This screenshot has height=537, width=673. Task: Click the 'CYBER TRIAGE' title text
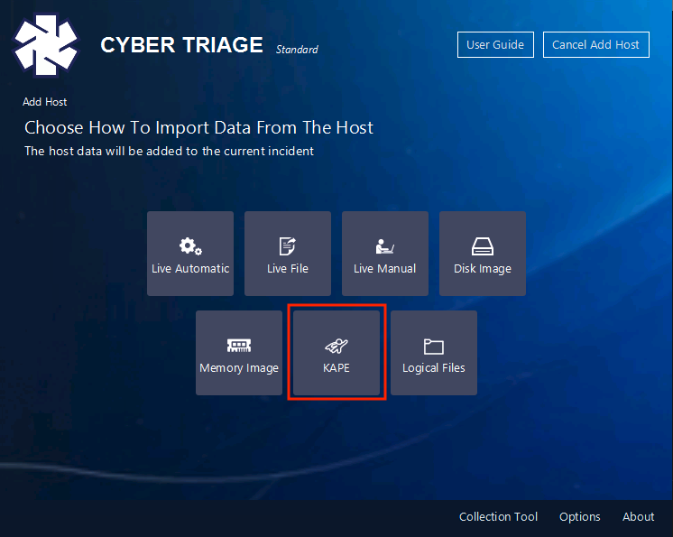[181, 45]
